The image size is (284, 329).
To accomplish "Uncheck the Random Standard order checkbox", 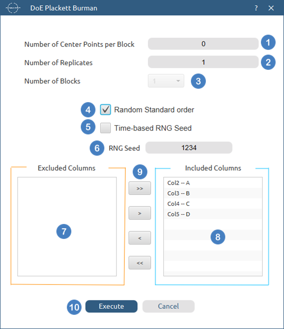I will point(105,110).
